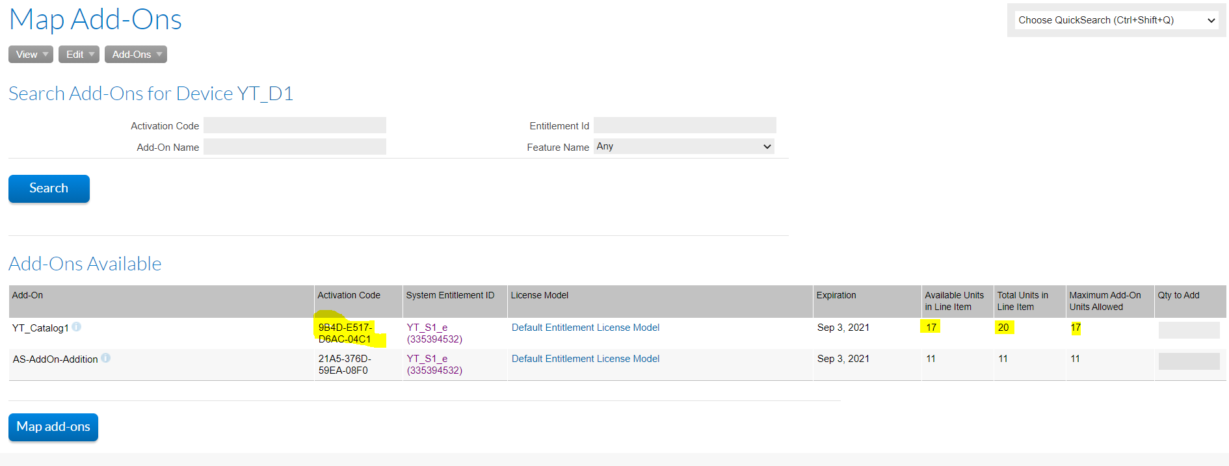Click the Map Add-Ons page title
1229x466 pixels.
(96, 19)
